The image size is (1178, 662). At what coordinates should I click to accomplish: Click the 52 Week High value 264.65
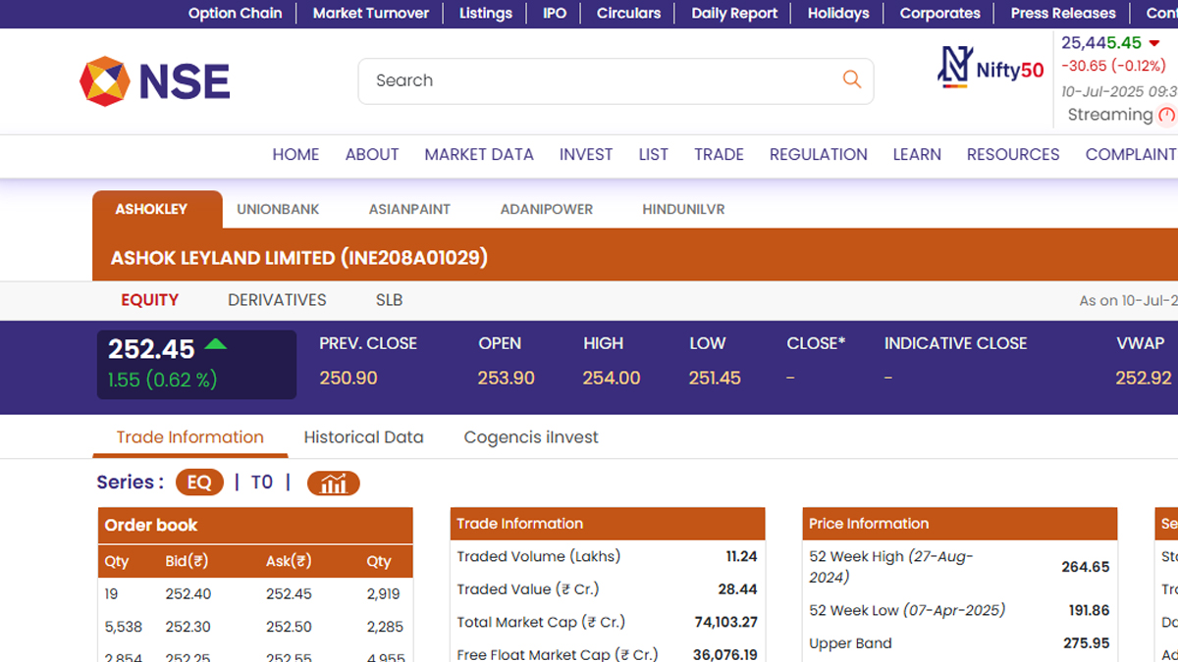1086,567
